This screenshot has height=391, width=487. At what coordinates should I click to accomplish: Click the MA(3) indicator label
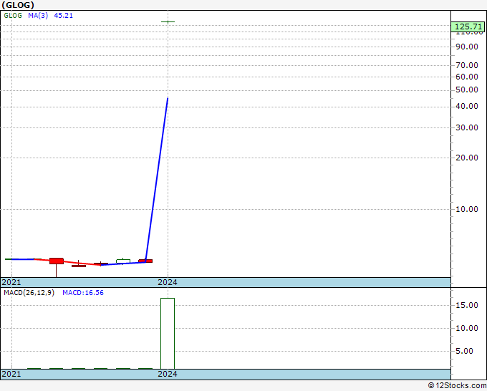[38, 16]
